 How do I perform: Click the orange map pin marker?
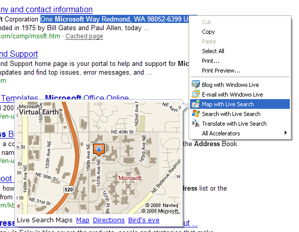click(x=99, y=150)
